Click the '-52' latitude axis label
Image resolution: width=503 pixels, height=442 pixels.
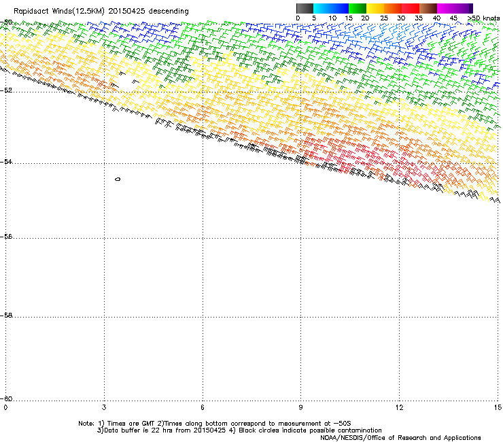pos(6,90)
